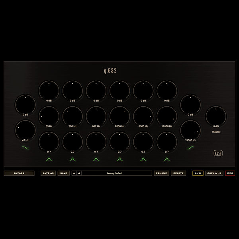This screenshot has height=239, width=239.
Task: Open the Factory Default preset name field
Action: 117,173
